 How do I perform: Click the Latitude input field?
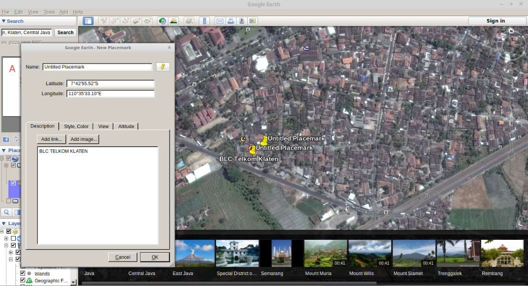(x=111, y=83)
